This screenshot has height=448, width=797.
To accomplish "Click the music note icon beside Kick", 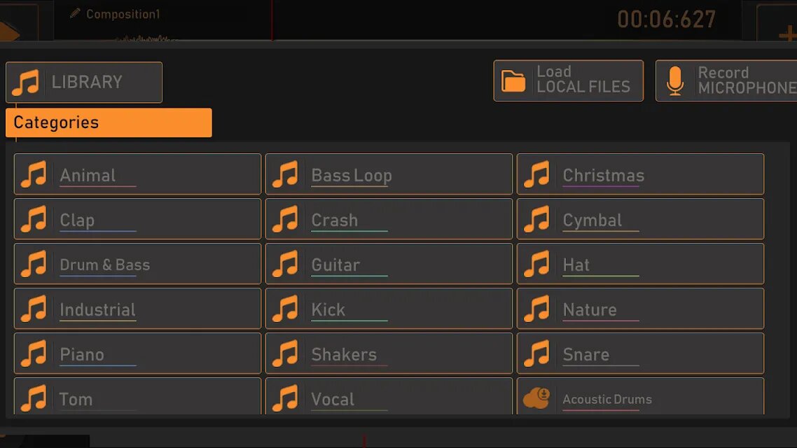I will 285,309.
